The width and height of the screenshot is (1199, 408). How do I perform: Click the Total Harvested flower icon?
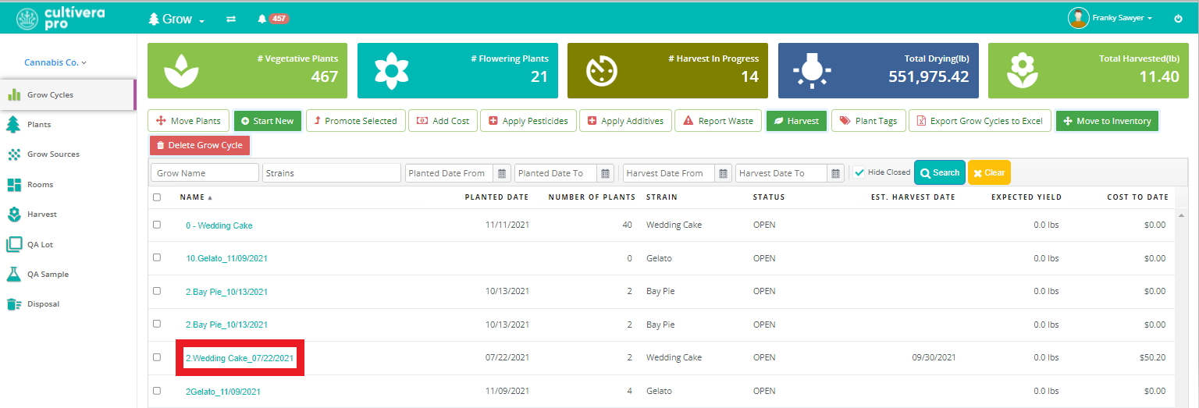(x=1021, y=71)
